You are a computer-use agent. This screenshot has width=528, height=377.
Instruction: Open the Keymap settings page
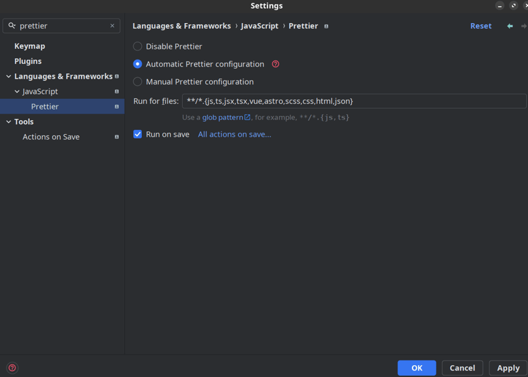pos(30,46)
